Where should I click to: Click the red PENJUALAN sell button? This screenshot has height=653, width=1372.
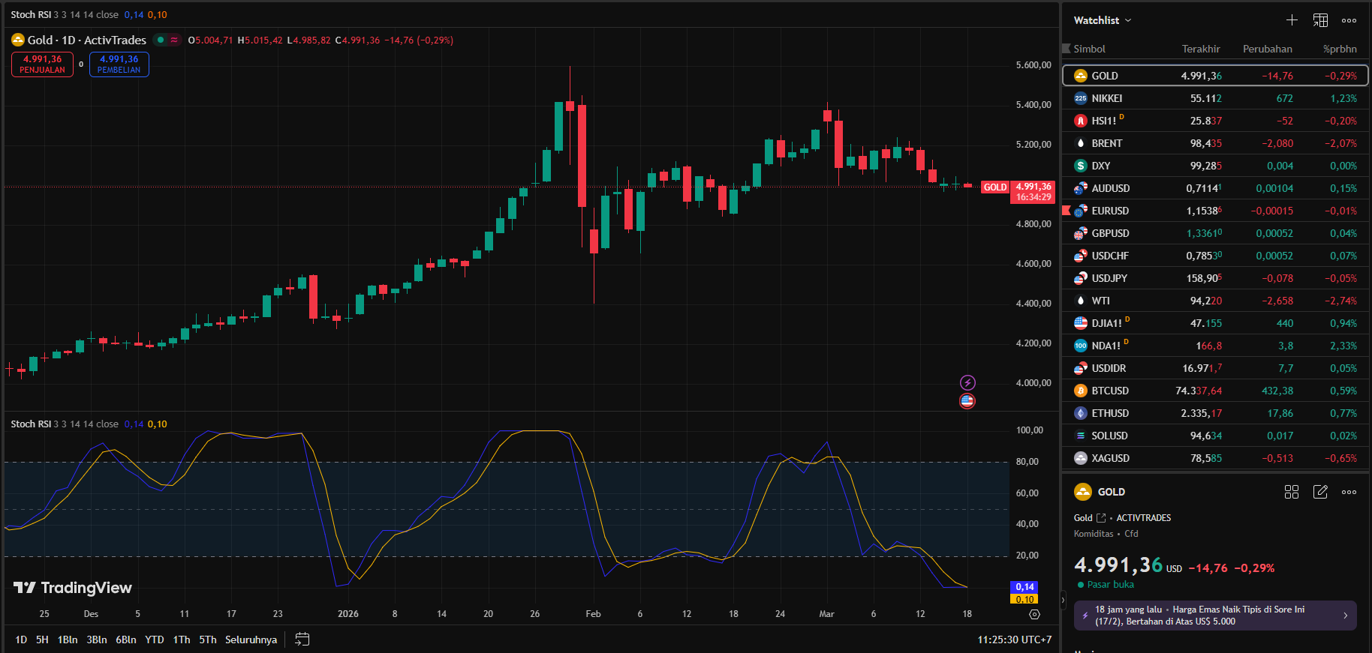point(42,64)
